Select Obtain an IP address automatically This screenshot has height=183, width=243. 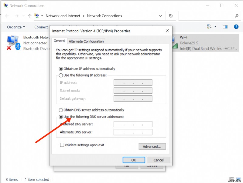coord(61,69)
